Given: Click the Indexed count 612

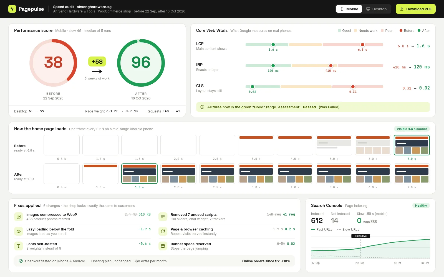Looking at the screenshot, I should tap(317, 220).
